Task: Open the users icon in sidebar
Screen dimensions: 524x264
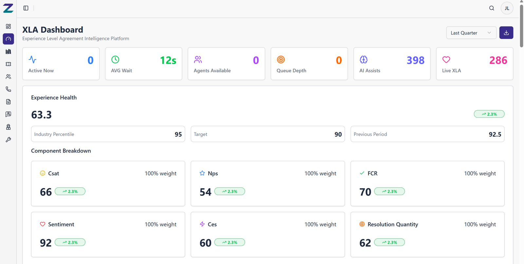Action: [x=9, y=77]
